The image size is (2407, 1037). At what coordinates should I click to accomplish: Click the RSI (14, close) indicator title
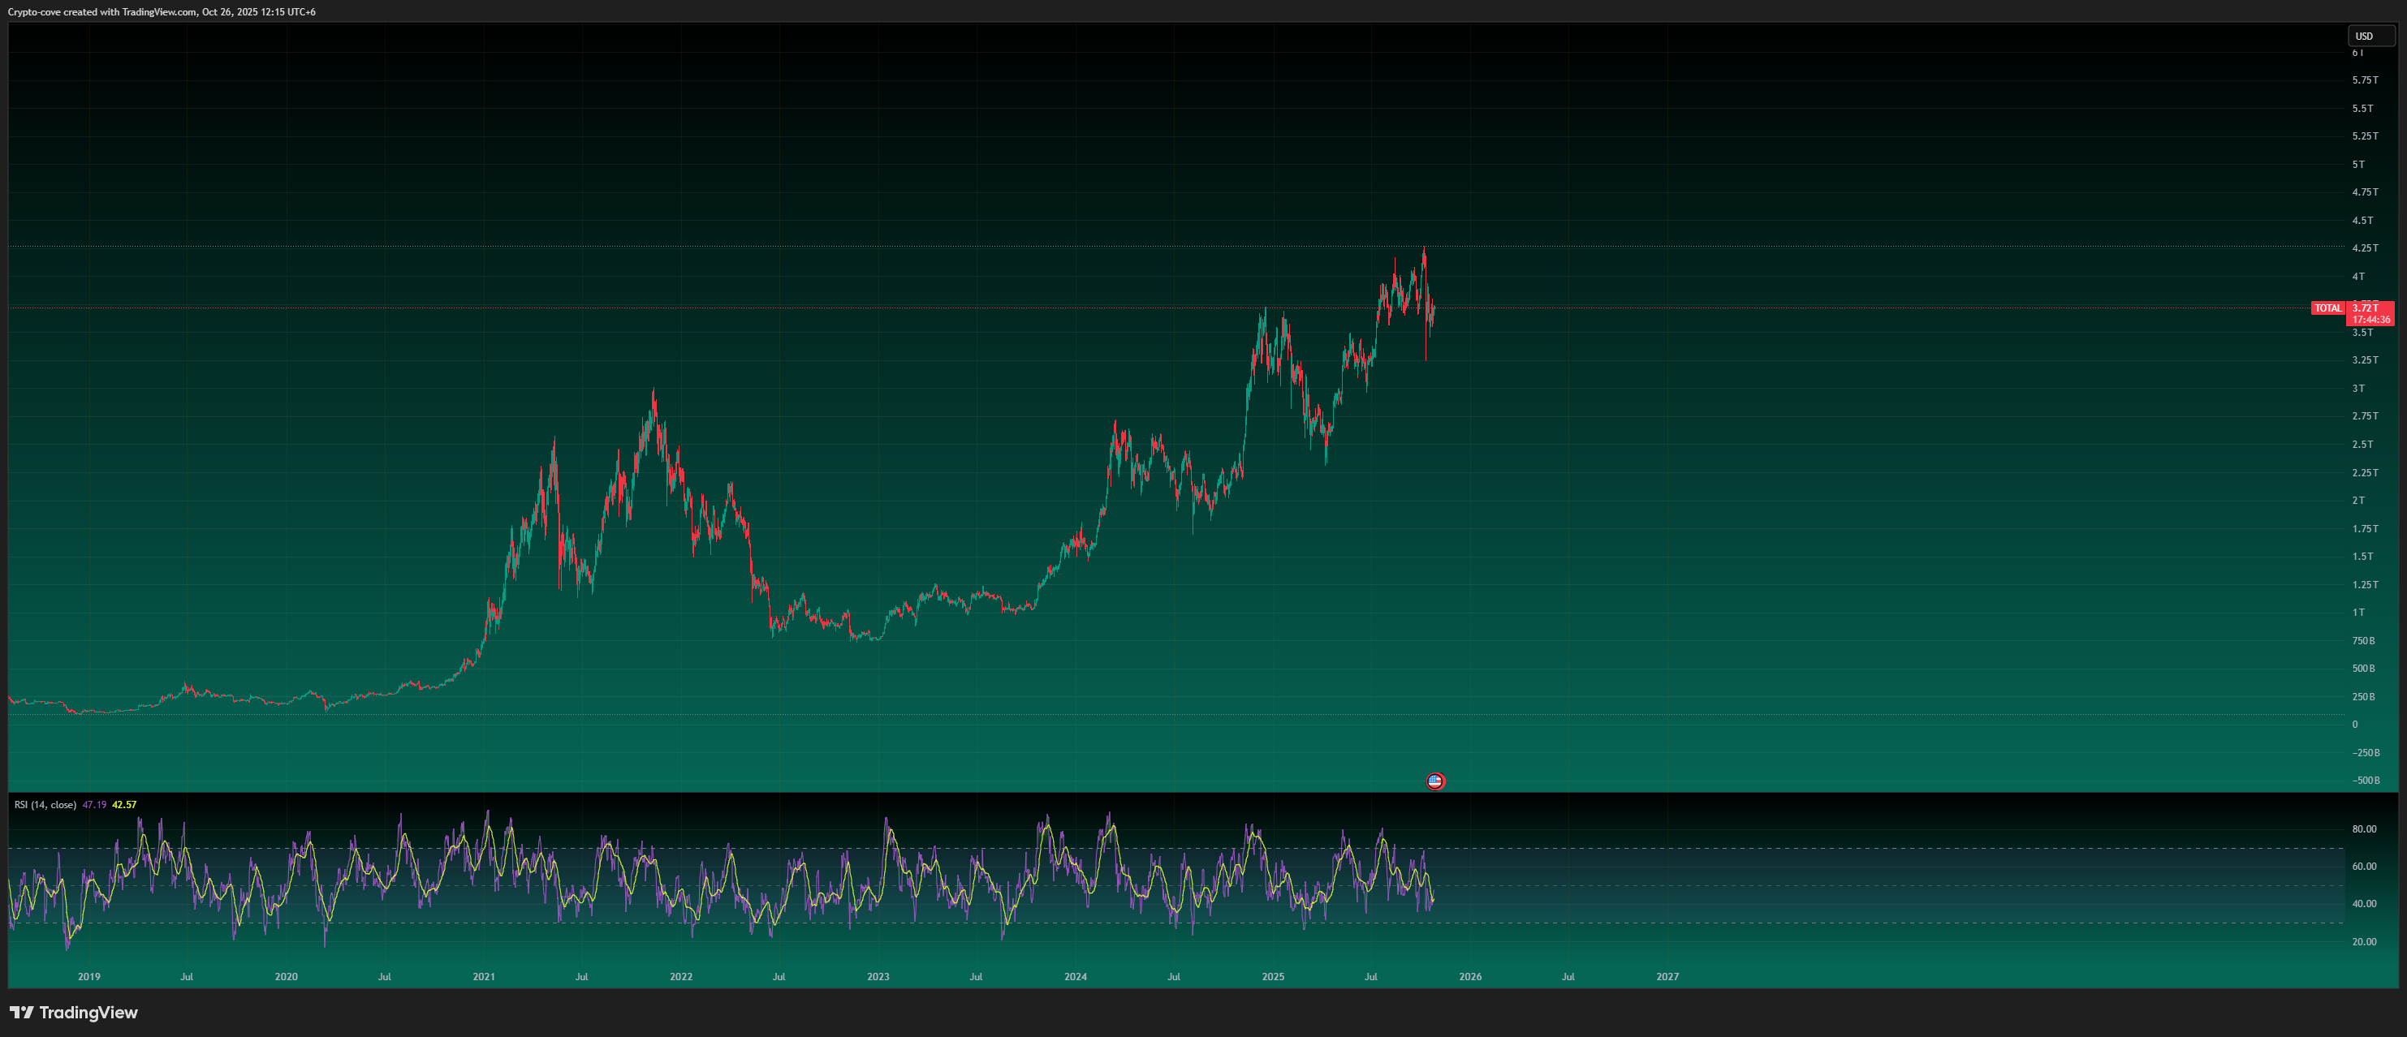click(45, 804)
